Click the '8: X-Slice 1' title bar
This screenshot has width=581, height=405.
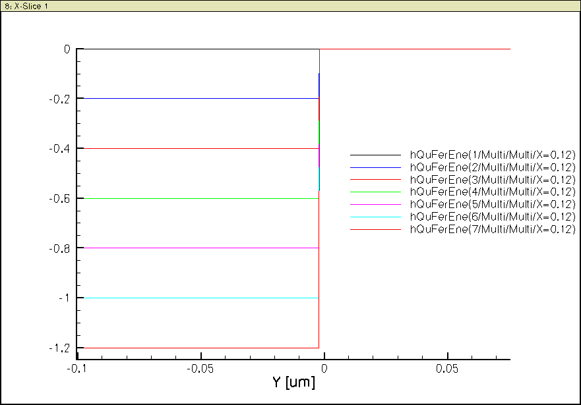290,6
